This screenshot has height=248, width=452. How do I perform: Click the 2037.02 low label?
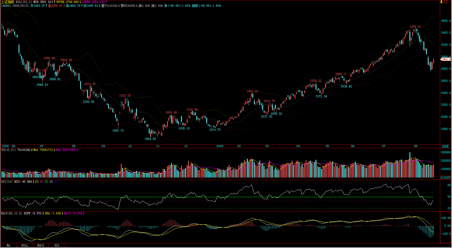point(267,117)
